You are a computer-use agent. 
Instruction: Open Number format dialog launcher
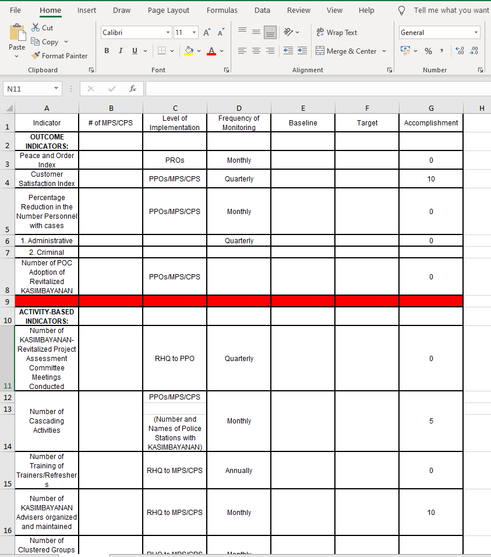[x=481, y=70]
